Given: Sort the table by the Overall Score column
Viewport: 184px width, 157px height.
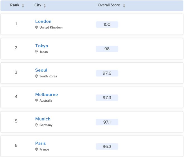Looking at the screenshot, I should click(124, 6).
